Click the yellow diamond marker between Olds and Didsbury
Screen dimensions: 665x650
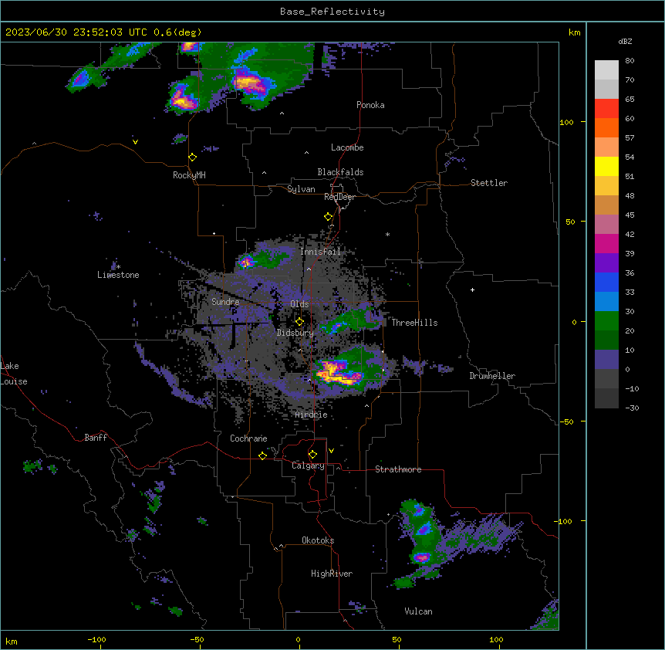(299, 321)
